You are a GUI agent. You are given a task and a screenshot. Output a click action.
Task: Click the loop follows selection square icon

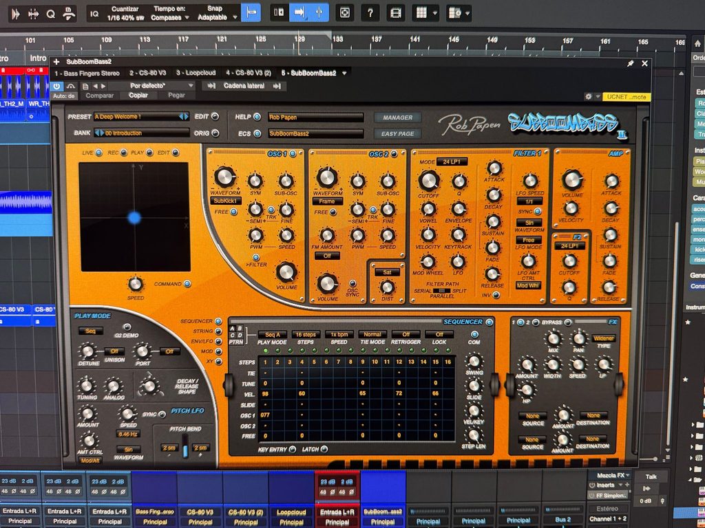point(345,12)
